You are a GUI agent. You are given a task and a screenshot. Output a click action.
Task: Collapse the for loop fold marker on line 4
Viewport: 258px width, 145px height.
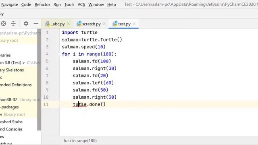tap(59, 54)
